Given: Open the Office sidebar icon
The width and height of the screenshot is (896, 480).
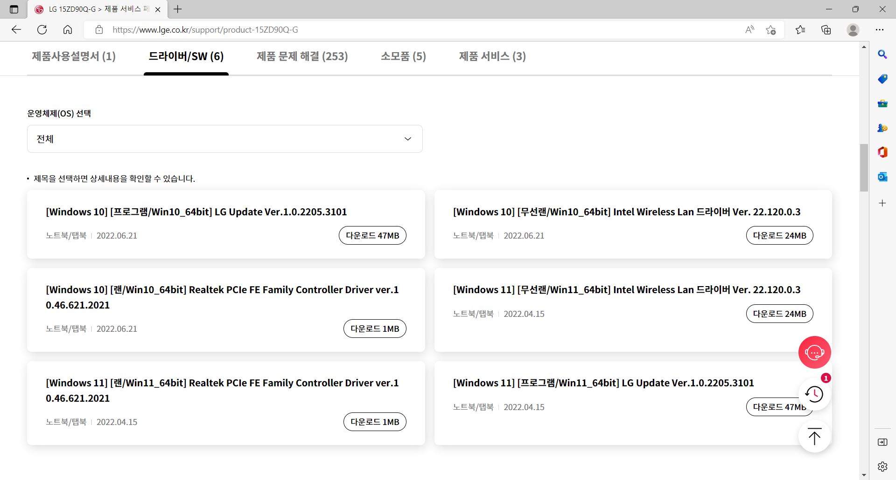Looking at the screenshot, I should (x=882, y=152).
